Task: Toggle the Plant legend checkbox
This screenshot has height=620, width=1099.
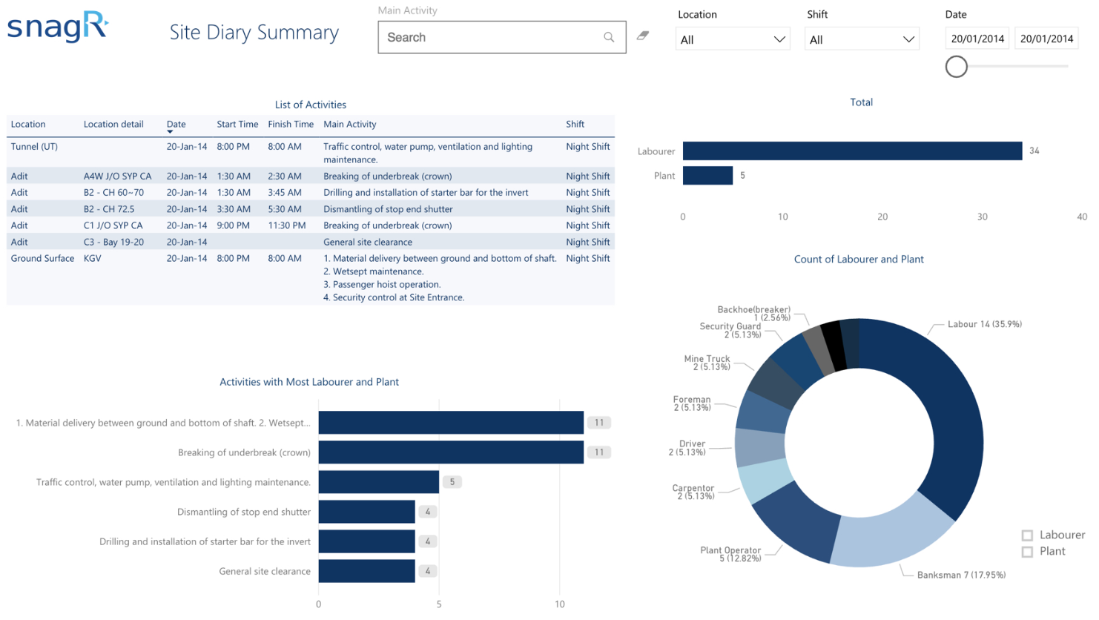Action: click(x=1027, y=552)
